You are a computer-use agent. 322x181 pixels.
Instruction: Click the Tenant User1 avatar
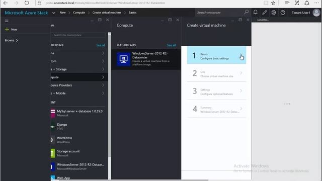point(316,13)
